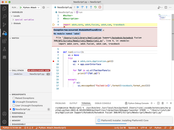The height and width of the screenshot is (130, 174).
Task: Open the Run and Debug view
Action: (4, 33)
